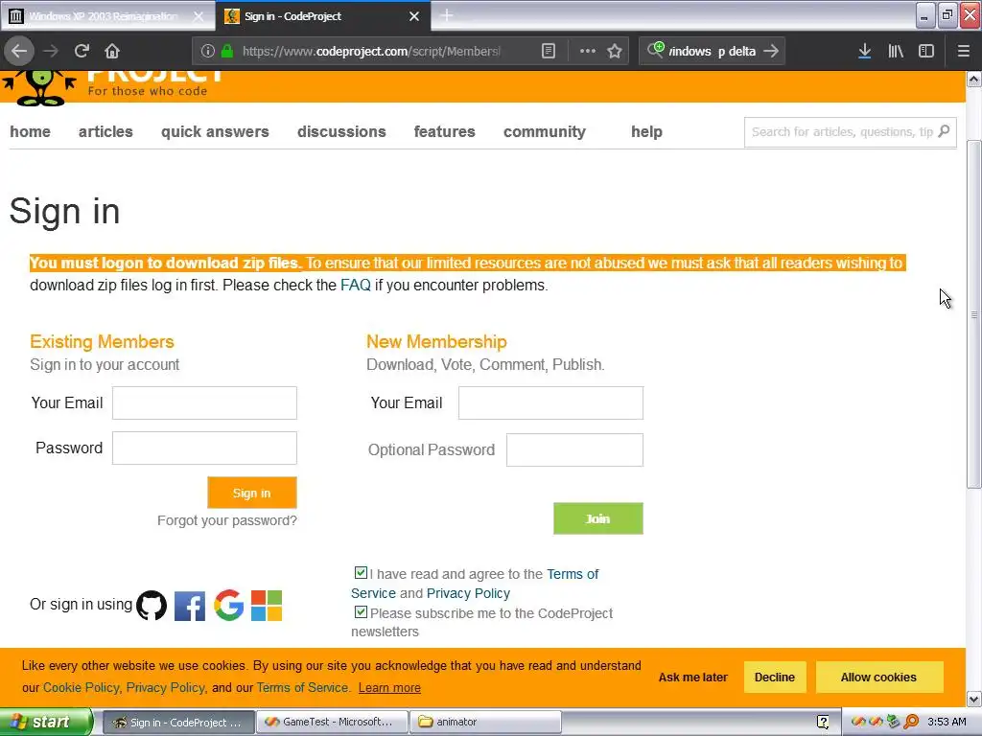Viewport: 982px width, 736px height.
Task: Open the help menu
Action: click(x=647, y=131)
